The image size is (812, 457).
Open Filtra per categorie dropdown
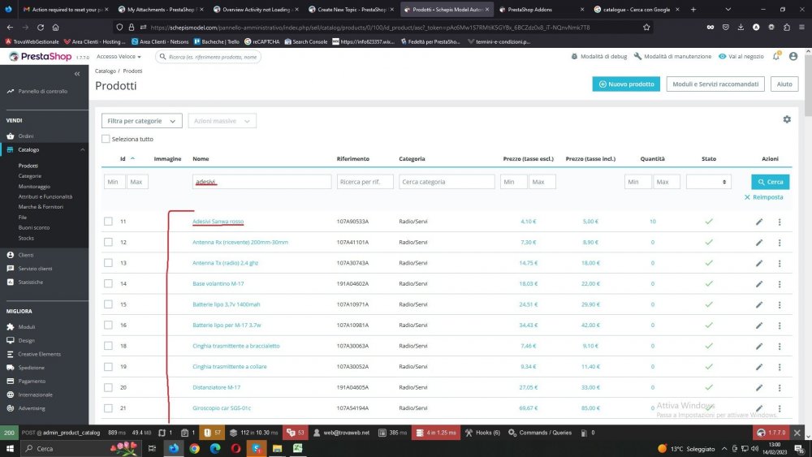(142, 121)
